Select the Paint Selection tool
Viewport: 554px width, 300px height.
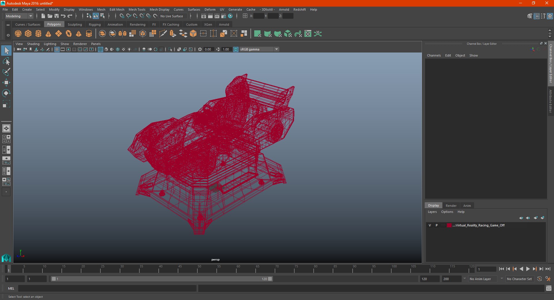pos(6,72)
